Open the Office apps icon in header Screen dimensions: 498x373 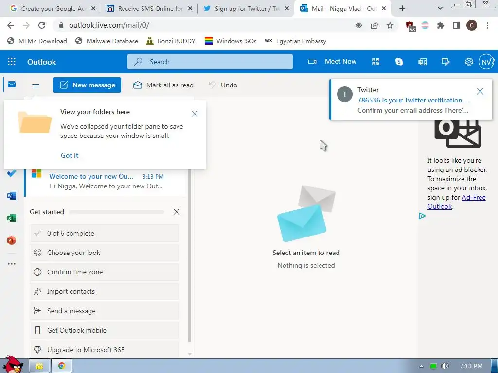(423, 62)
